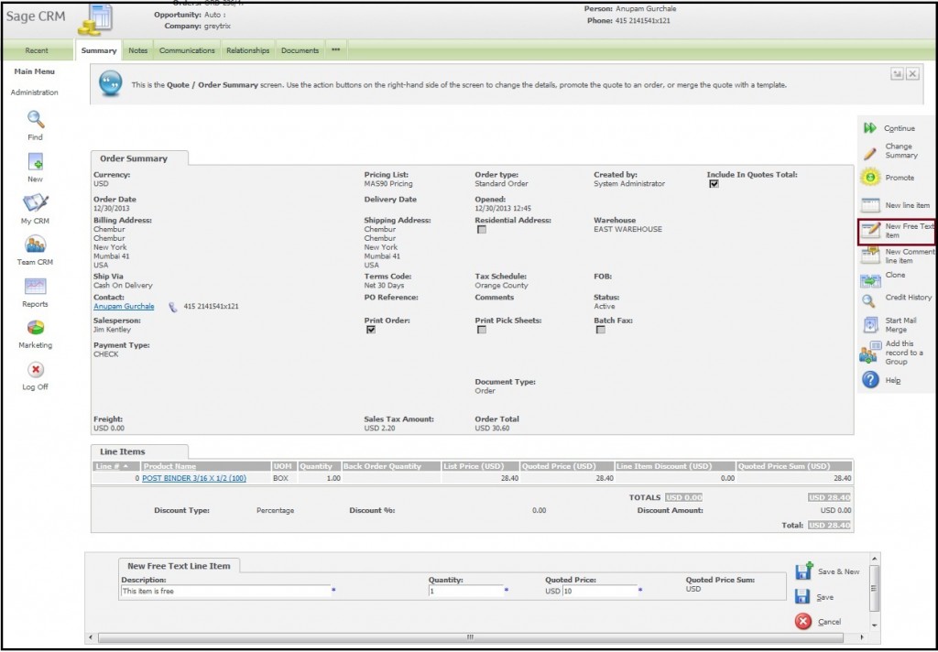Open the Marketing pie chart icon
The image size is (938, 652).
pos(36,327)
